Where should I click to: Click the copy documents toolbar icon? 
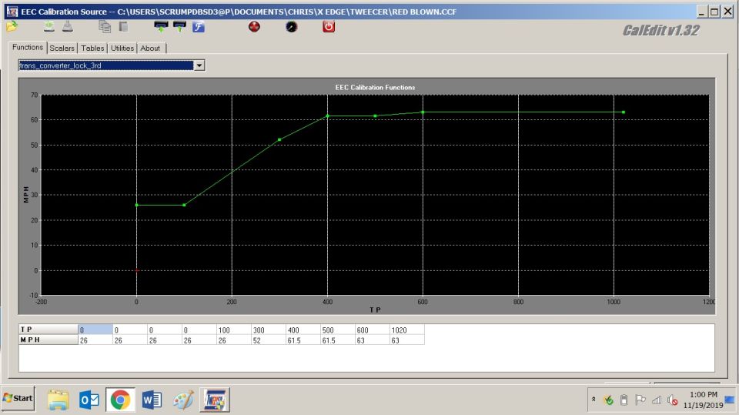(x=105, y=27)
